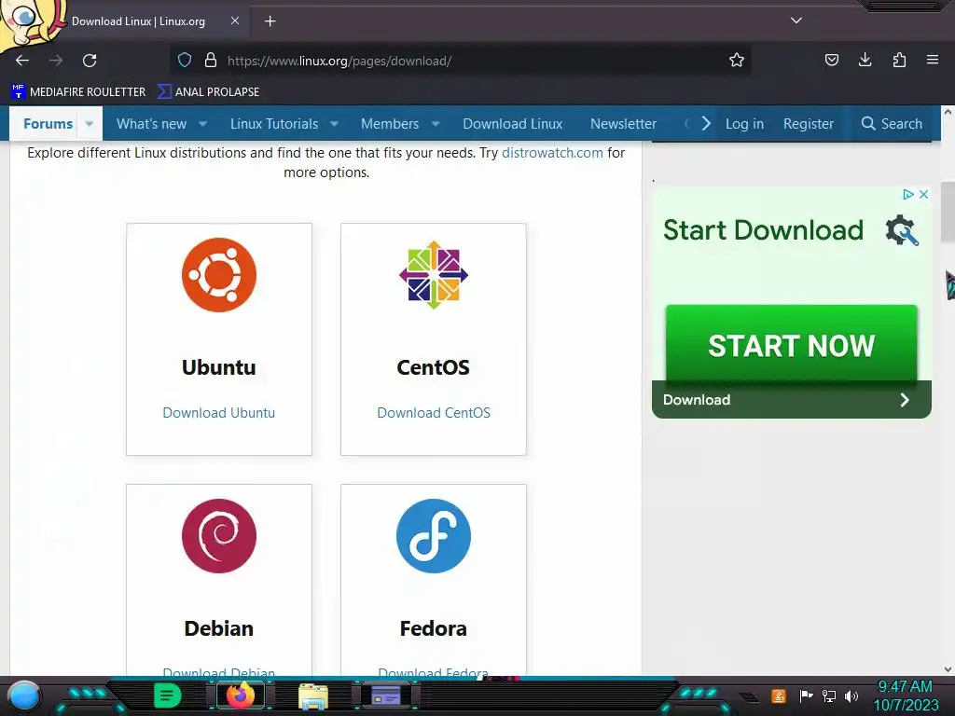The image size is (955, 716).
Task: Open tracking protection shield icon
Action: click(x=185, y=61)
